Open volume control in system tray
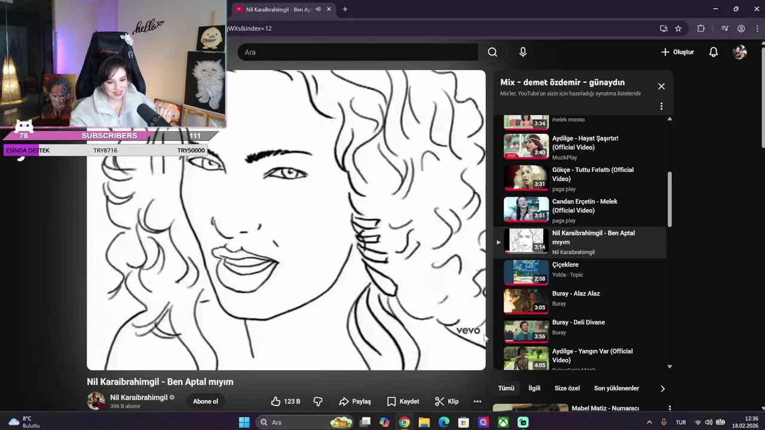Viewport: 765px width, 430px height. click(x=708, y=422)
